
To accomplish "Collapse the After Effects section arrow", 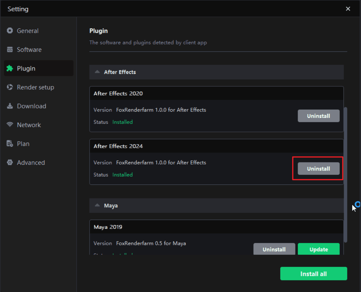I will point(97,72).
